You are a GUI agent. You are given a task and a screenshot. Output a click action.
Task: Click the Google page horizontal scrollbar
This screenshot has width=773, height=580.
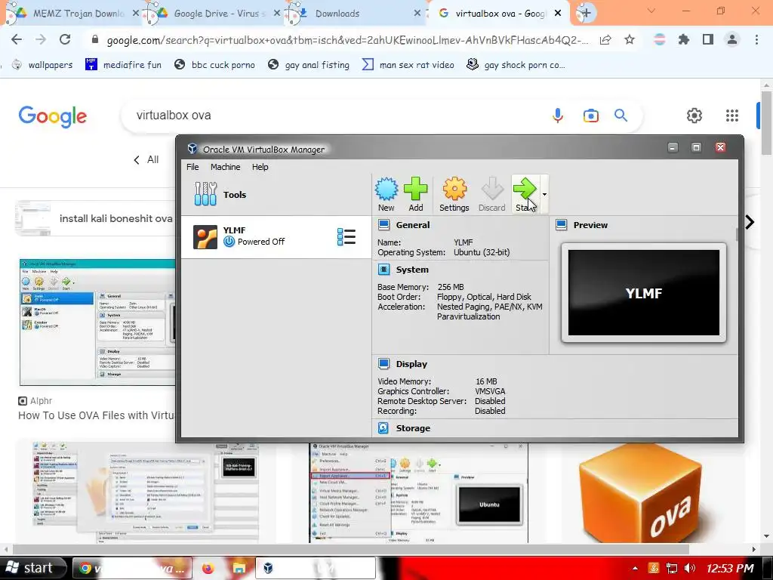point(350,549)
